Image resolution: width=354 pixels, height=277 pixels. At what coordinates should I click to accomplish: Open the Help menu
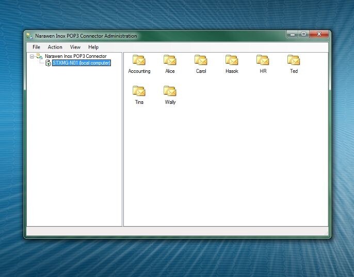(x=93, y=47)
